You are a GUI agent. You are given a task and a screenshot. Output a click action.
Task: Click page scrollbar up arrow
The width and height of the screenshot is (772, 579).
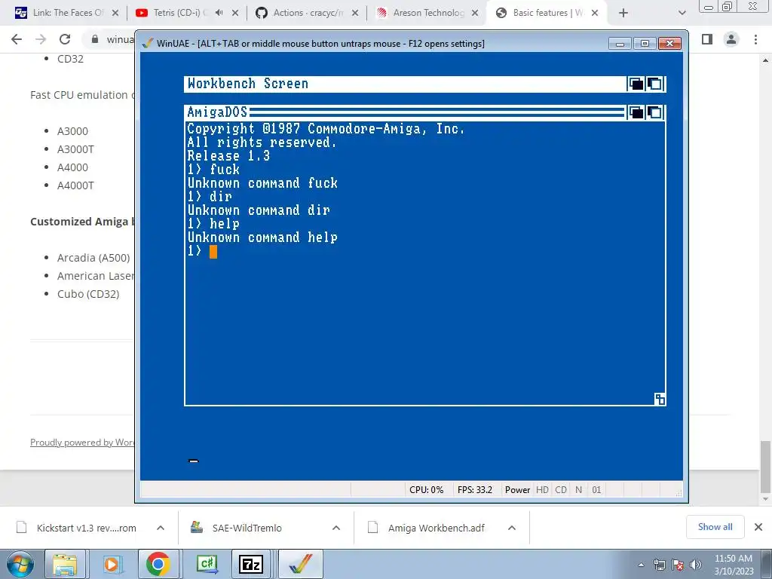click(766, 60)
